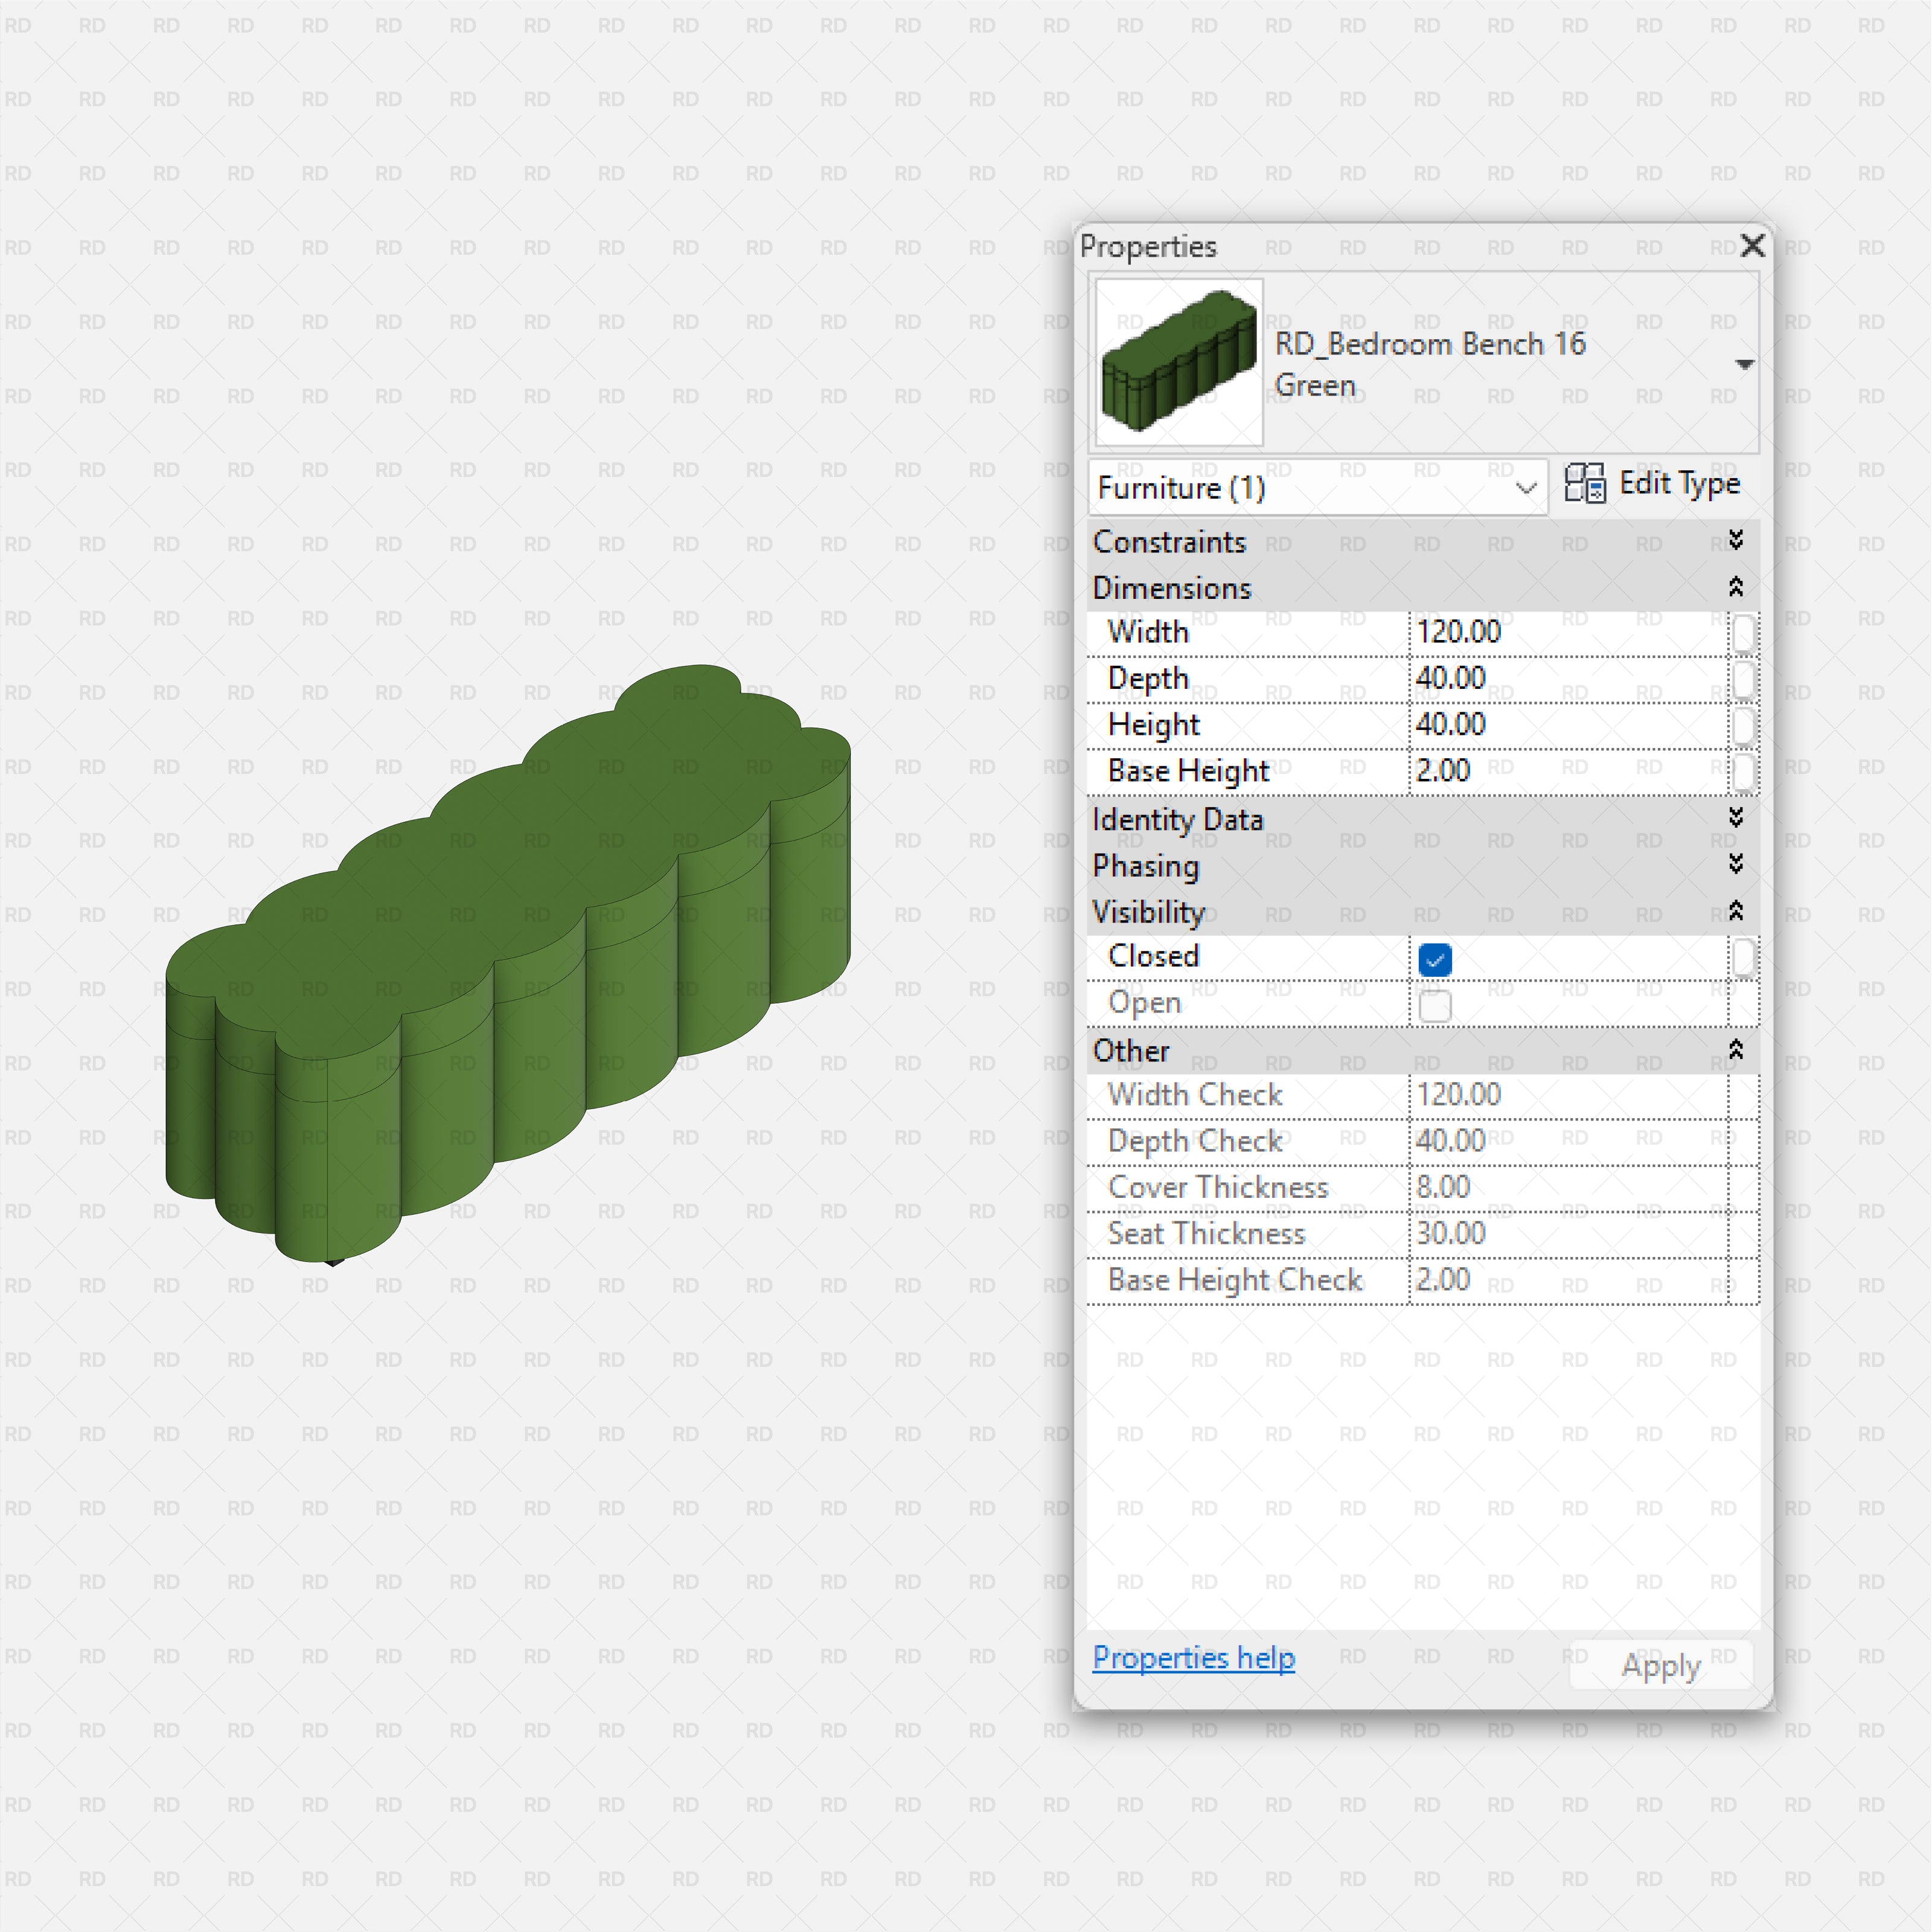Click the bench type preview thumbnail
Screen dimensions: 1932x1932
[x=1179, y=362]
